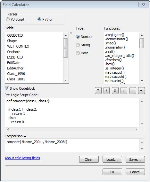Pick the .imag() function
This screenshot has width=150, height=182.
point(110,43)
